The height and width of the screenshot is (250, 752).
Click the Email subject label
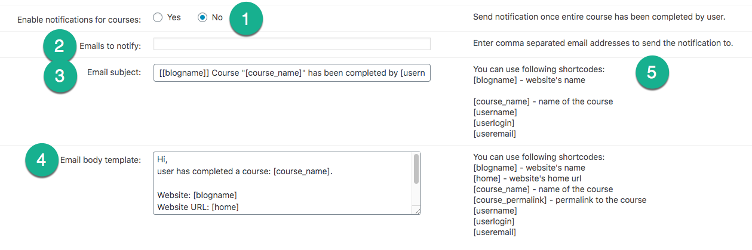pyautogui.click(x=114, y=72)
